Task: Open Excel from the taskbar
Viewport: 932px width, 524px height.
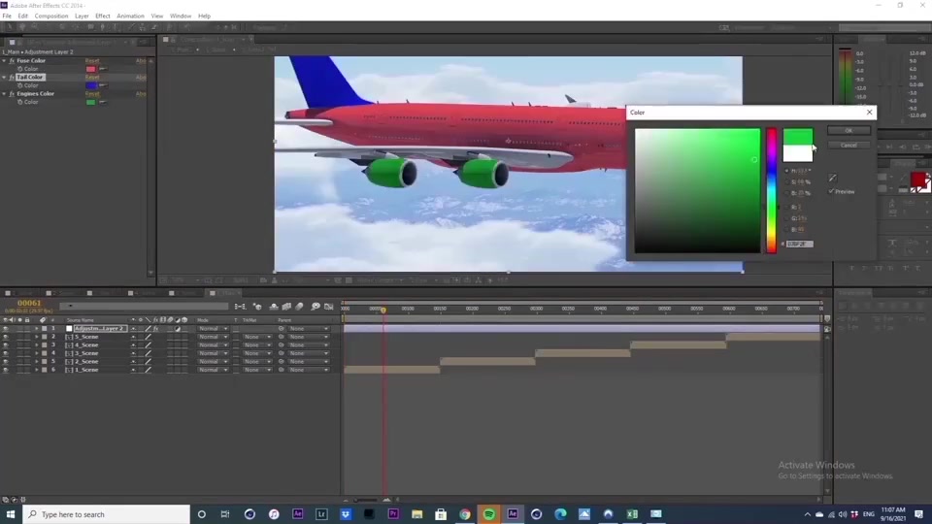Action: click(x=632, y=514)
